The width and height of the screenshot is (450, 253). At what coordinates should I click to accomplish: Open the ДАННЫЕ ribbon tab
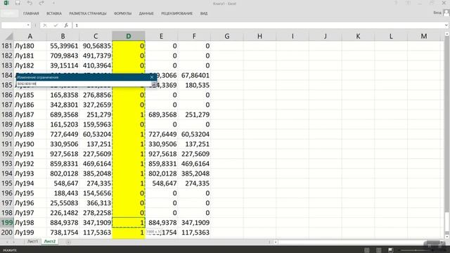pyautogui.click(x=146, y=13)
